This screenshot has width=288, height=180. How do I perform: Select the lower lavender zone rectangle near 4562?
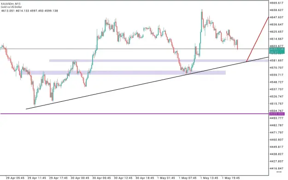coord(123,73)
